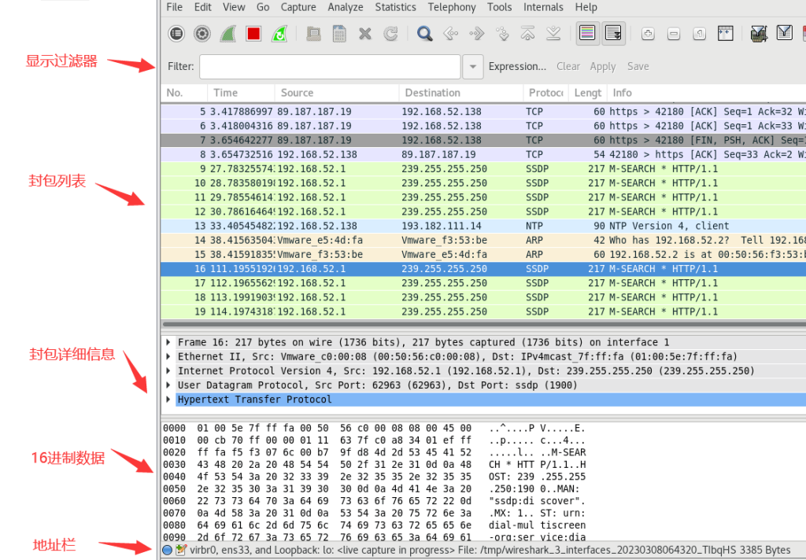Toggle packet list colorization
This screenshot has width=806, height=560.
[587, 34]
